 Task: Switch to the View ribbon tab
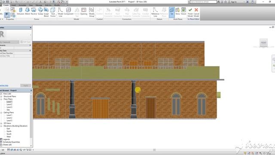click(x=31, y=5)
